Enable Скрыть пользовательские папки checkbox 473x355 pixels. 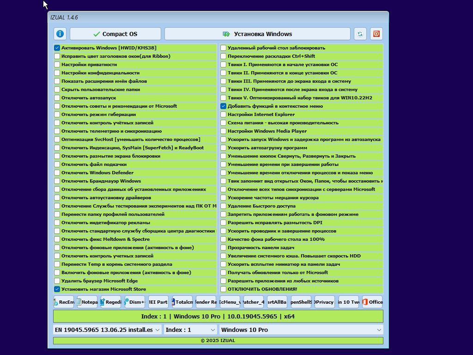[57, 89]
